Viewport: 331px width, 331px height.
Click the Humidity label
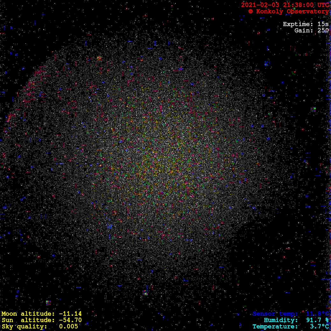point(281,320)
